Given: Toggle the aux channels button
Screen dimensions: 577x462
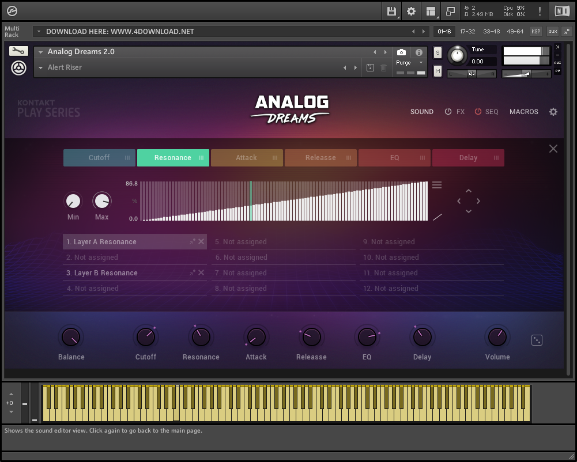Looking at the screenshot, I should [x=553, y=31].
